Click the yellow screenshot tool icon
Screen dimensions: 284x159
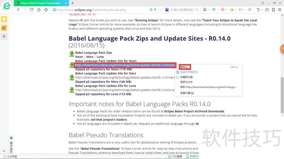(231, 10)
